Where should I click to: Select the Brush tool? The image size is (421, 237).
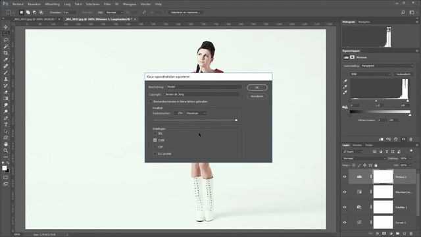coord(6,72)
